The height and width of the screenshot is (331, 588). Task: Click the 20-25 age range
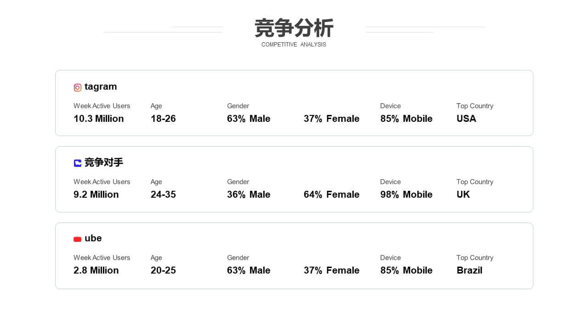tap(163, 270)
